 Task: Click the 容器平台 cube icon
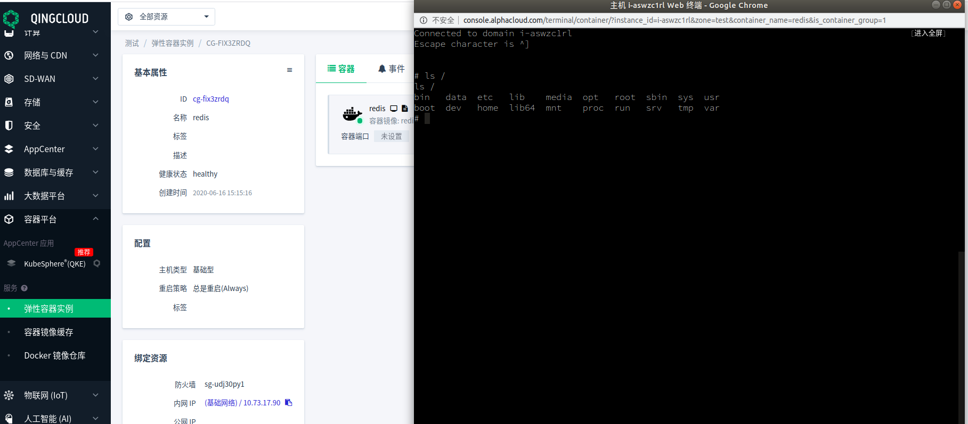(x=9, y=219)
